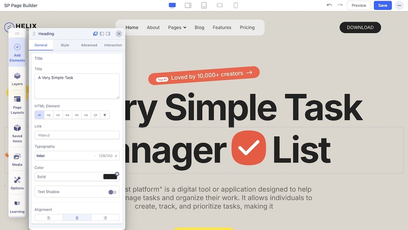
Task: Select the H2 HTML element option
Action: click(49, 115)
